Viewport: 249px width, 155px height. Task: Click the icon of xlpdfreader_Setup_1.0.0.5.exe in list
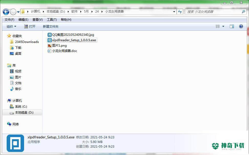[x=50, y=40]
